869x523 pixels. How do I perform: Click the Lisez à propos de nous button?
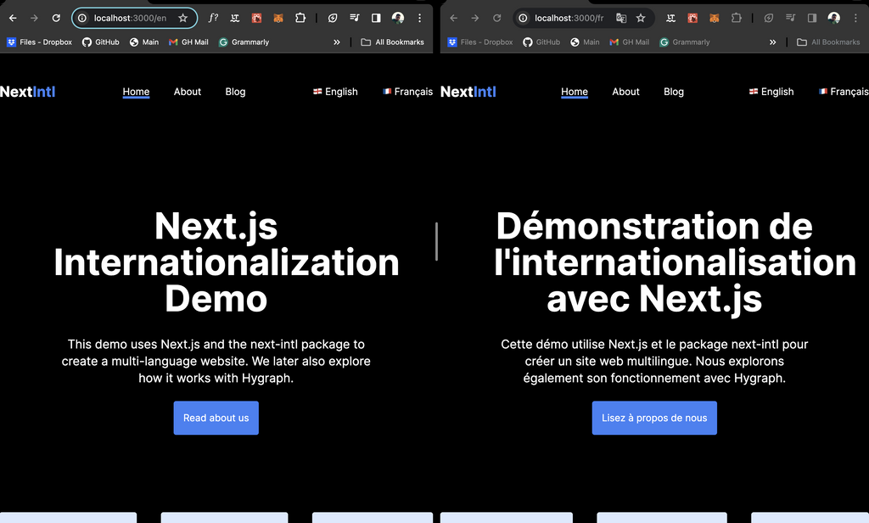(x=654, y=419)
